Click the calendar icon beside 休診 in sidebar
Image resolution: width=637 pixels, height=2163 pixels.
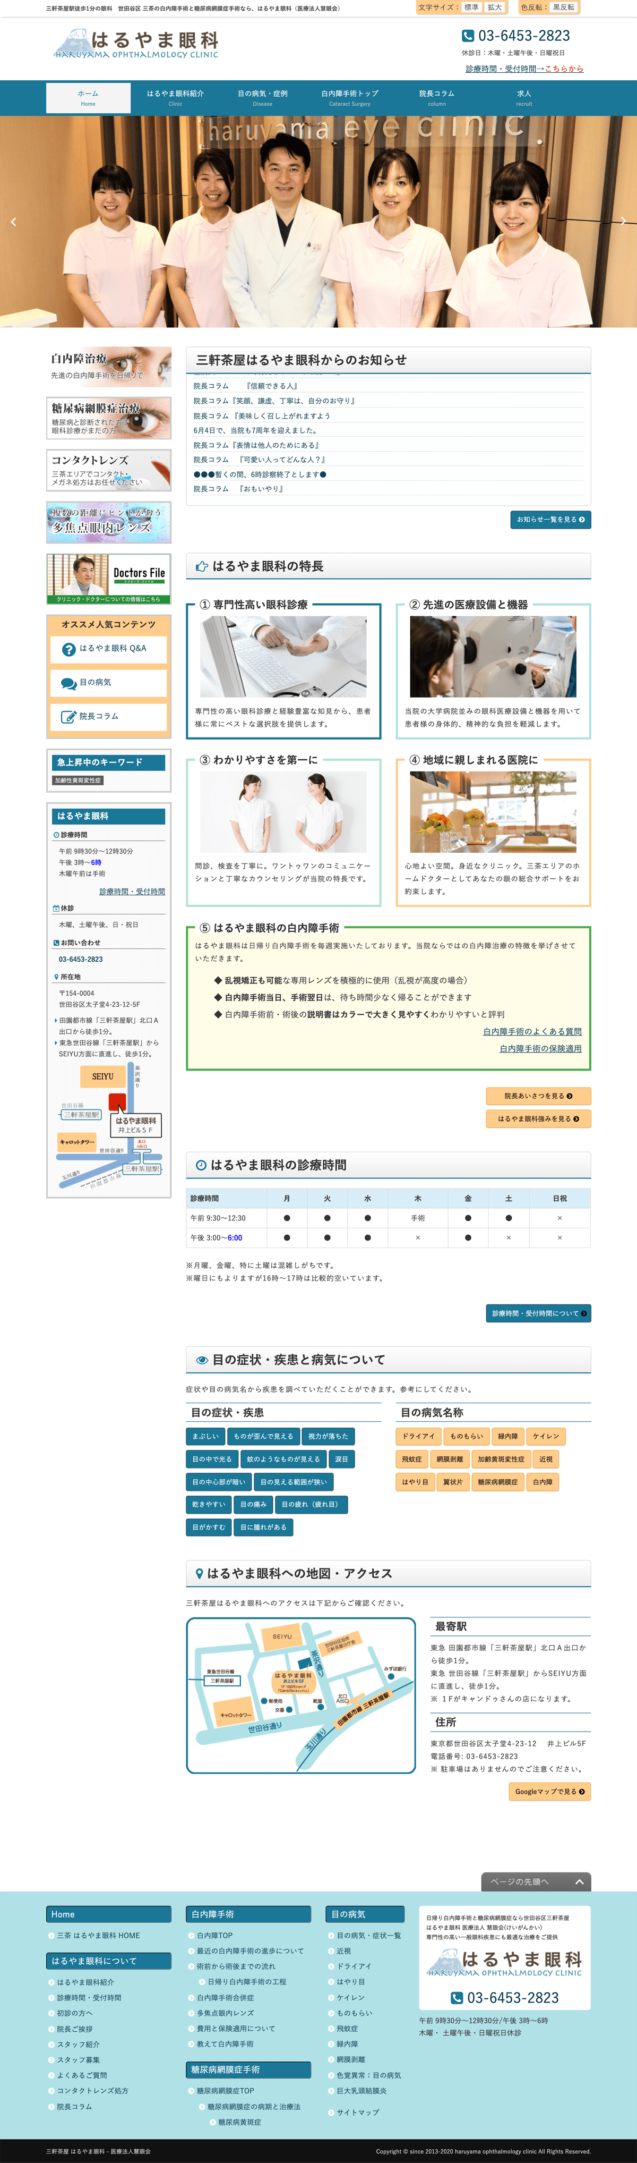click(56, 909)
